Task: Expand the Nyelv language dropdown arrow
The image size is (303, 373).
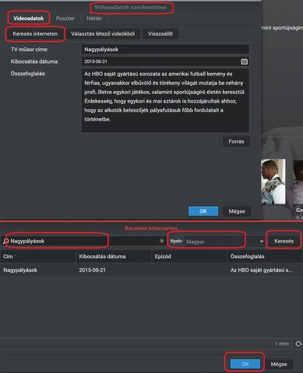Action: click(262, 241)
